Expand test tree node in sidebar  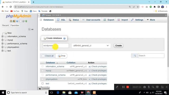(2, 51)
